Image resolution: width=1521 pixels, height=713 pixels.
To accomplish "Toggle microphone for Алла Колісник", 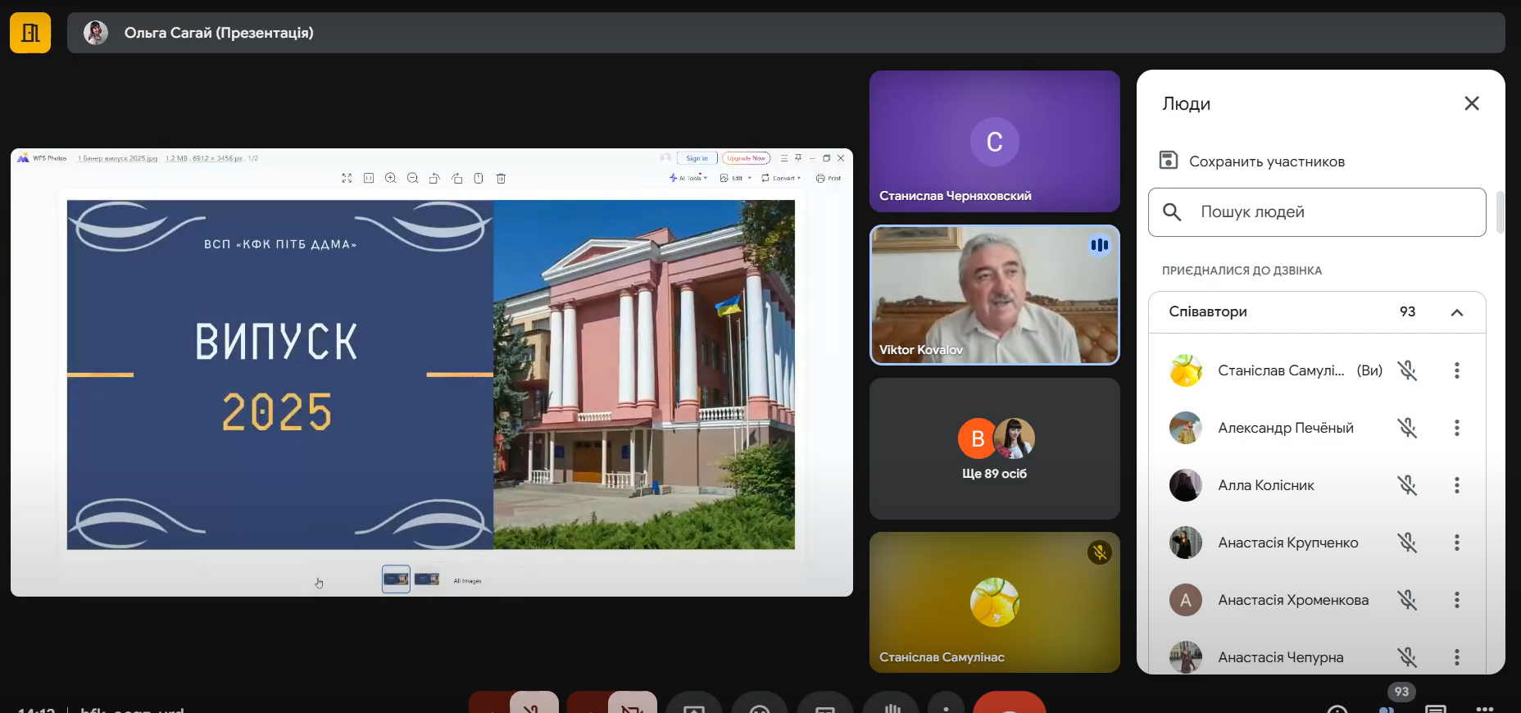I will click(x=1407, y=485).
